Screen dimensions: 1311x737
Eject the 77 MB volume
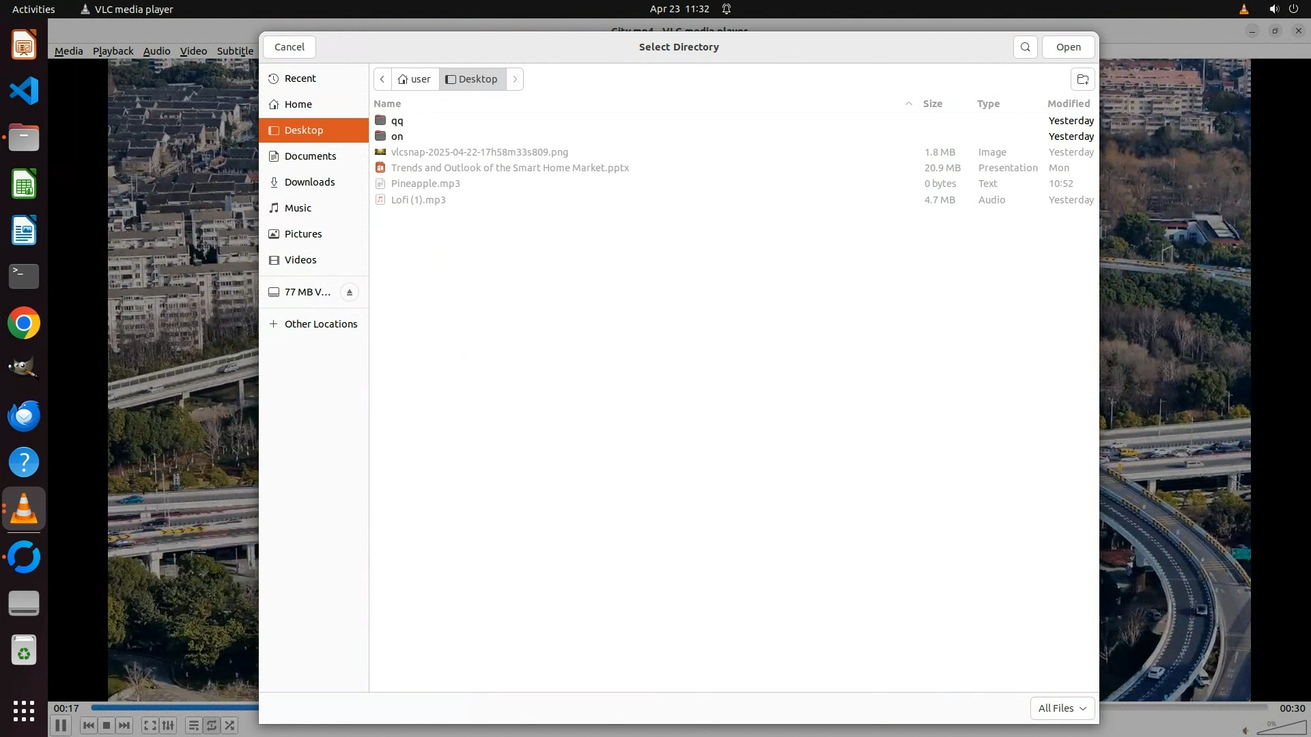pos(349,292)
